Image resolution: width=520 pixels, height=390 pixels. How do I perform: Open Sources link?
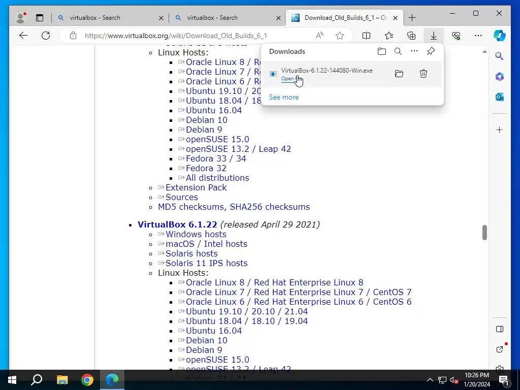tap(182, 197)
